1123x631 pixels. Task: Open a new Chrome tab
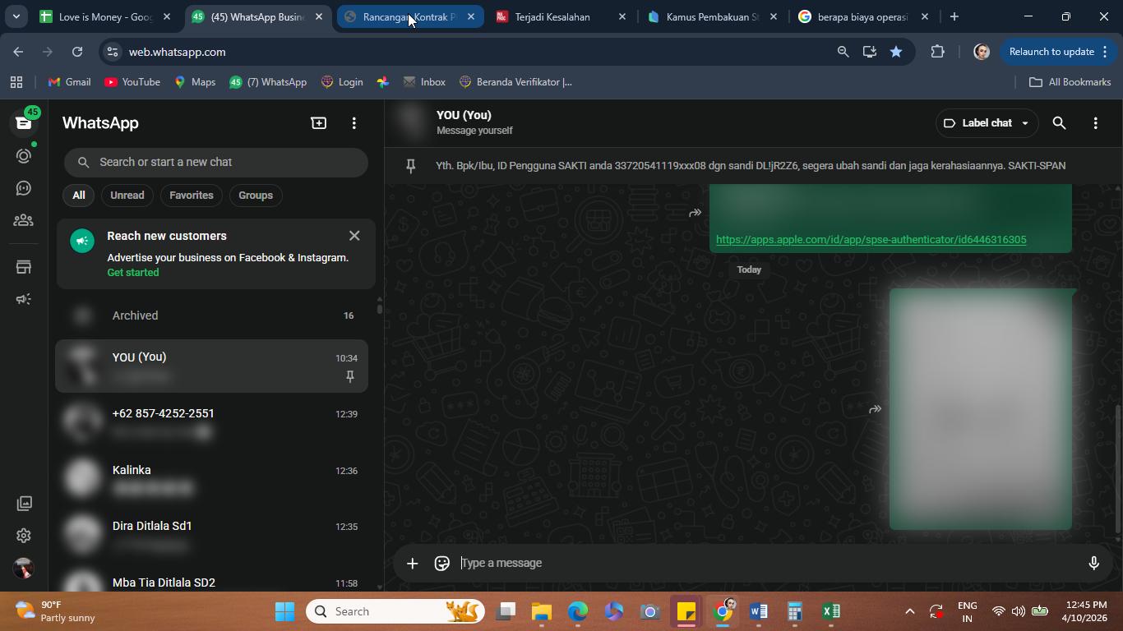[954, 16]
